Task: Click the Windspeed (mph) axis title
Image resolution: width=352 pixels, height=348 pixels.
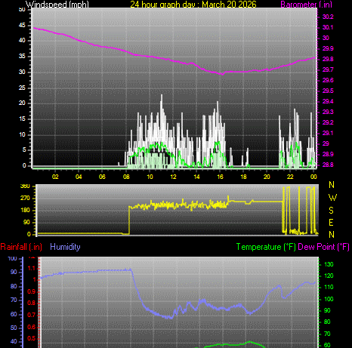Action: click(57, 5)
